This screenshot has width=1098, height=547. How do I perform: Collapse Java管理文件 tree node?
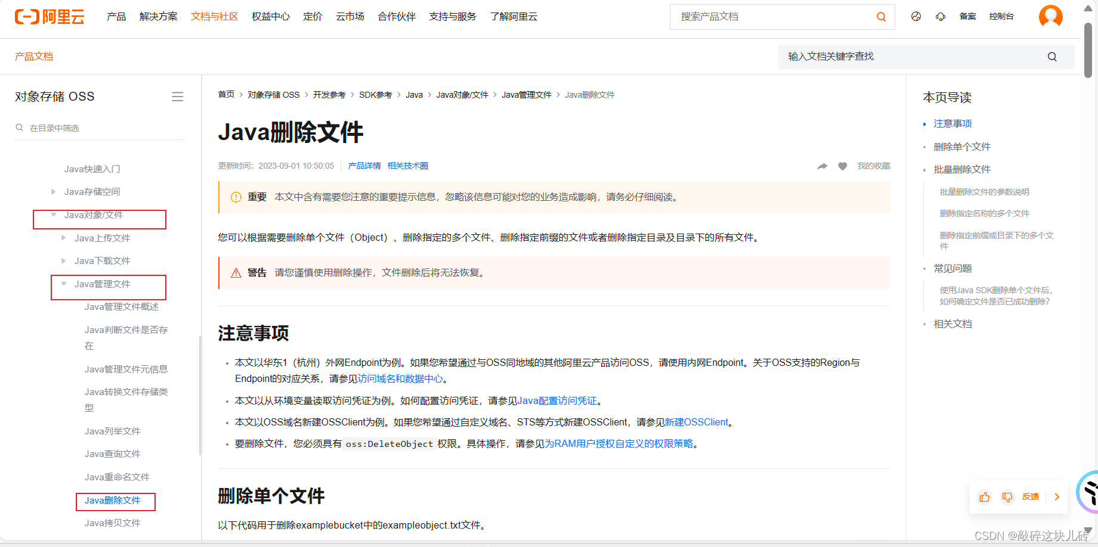pos(63,284)
